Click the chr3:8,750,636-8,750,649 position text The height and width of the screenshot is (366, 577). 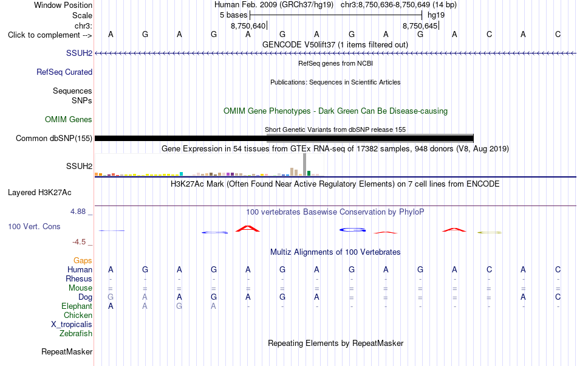pyautogui.click(x=398, y=5)
